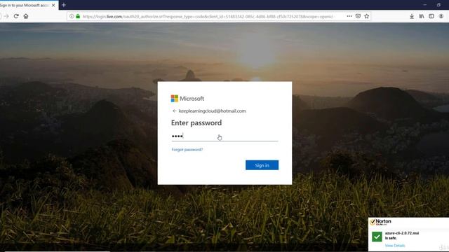Image resolution: width=449 pixels, height=252 pixels.
Task: Bookmark this page with the star
Action: (366, 16)
